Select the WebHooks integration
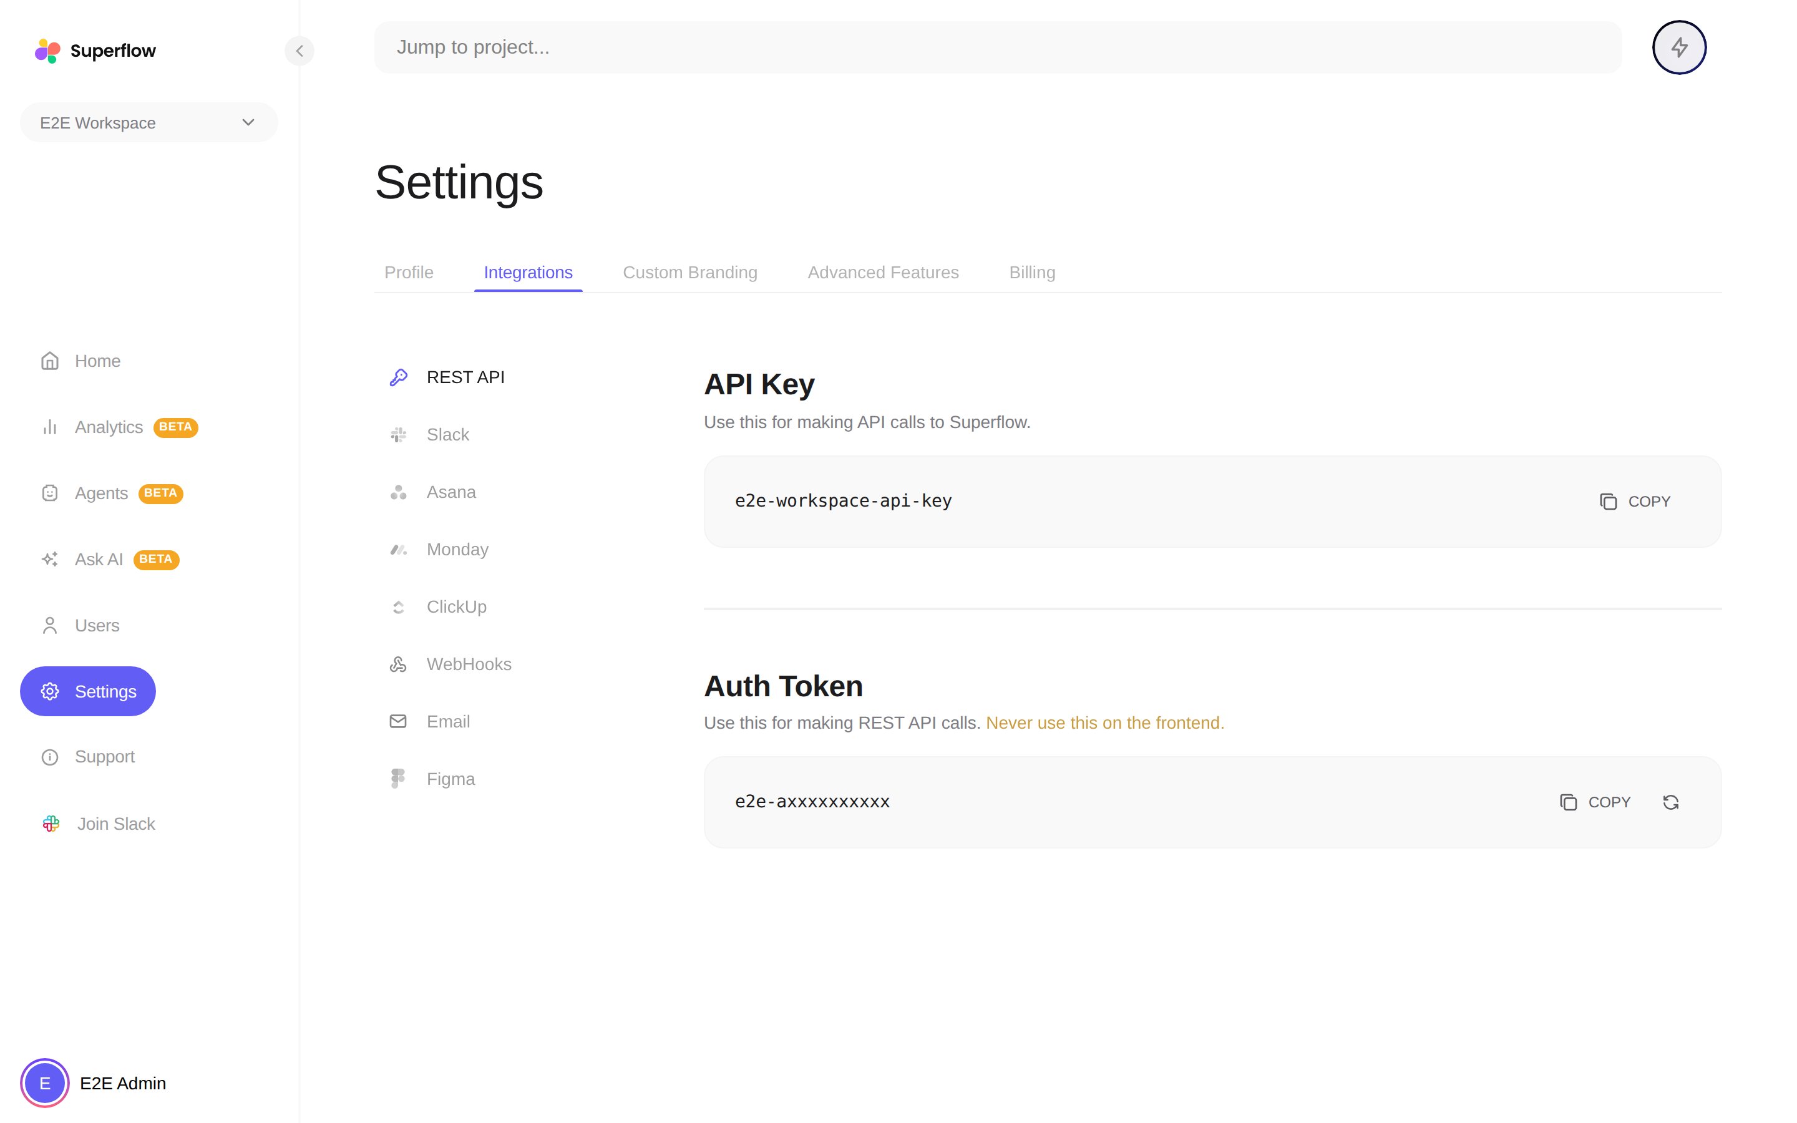 click(x=450, y=664)
